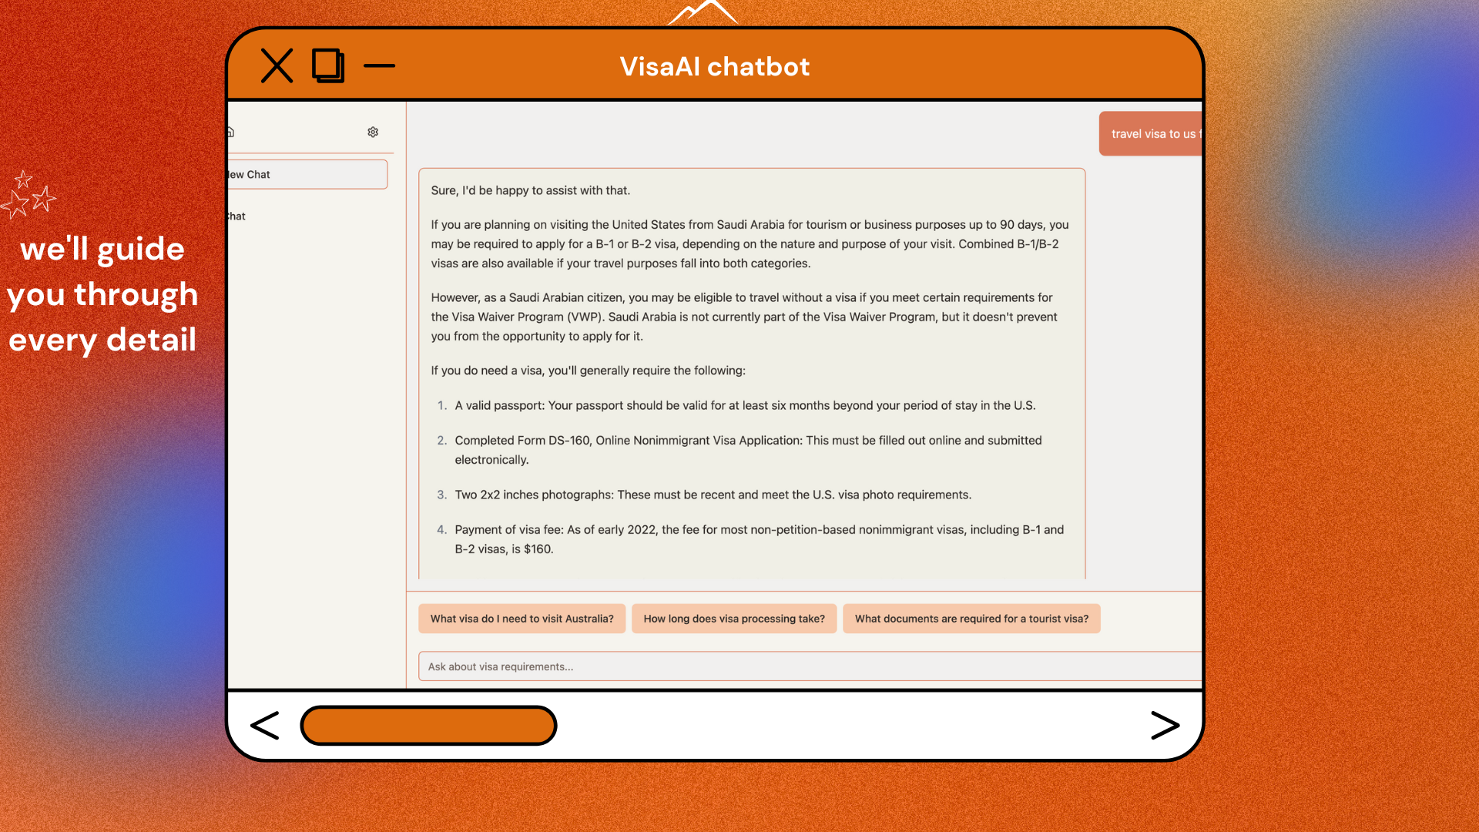Click the dash minimize icon in header
The image size is (1479, 832).
(379, 65)
